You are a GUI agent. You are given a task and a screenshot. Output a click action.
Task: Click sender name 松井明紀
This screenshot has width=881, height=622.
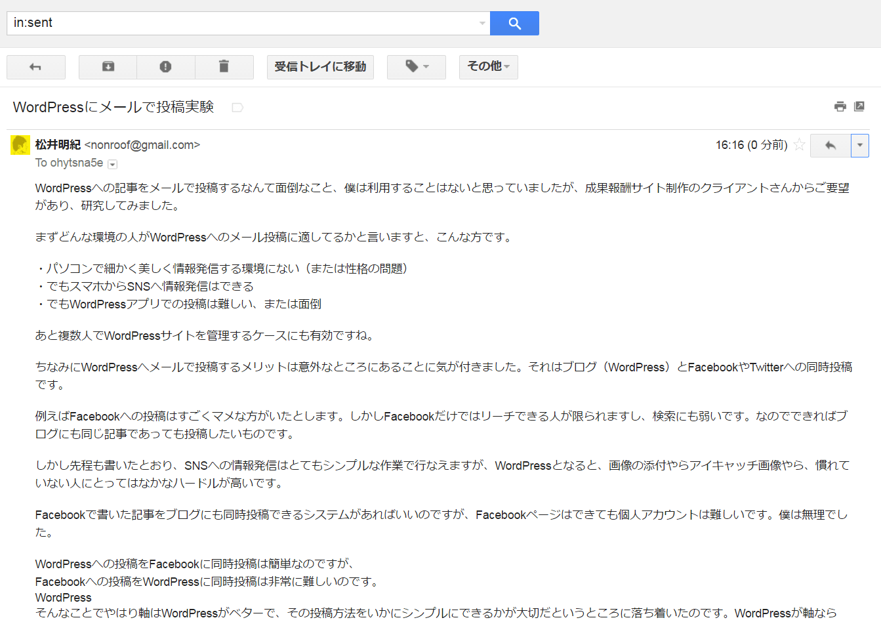(x=58, y=145)
